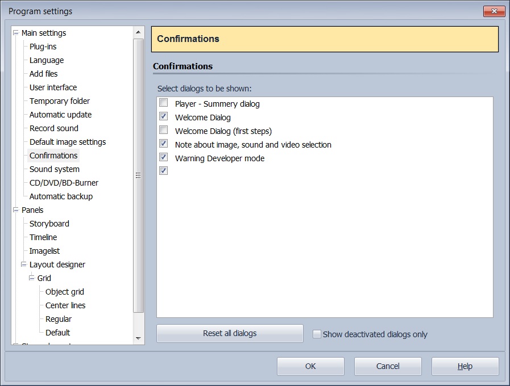The image size is (510, 386).
Task: Collapse the Main settings tree node
Action: 16,33
